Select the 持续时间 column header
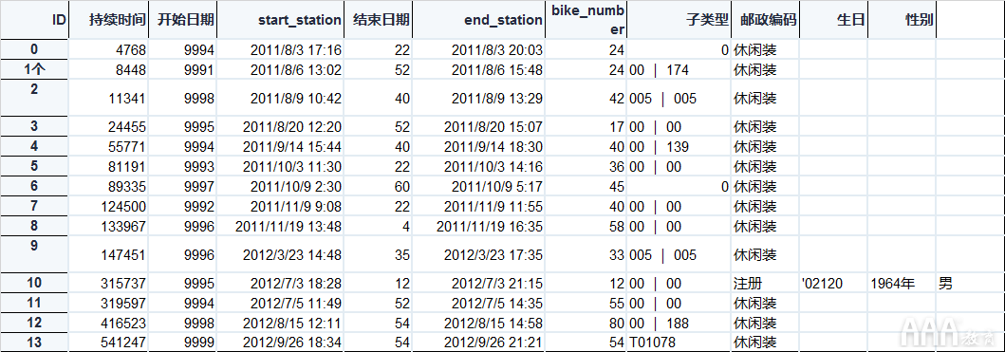Image resolution: width=1005 pixels, height=352 pixels. point(108,20)
